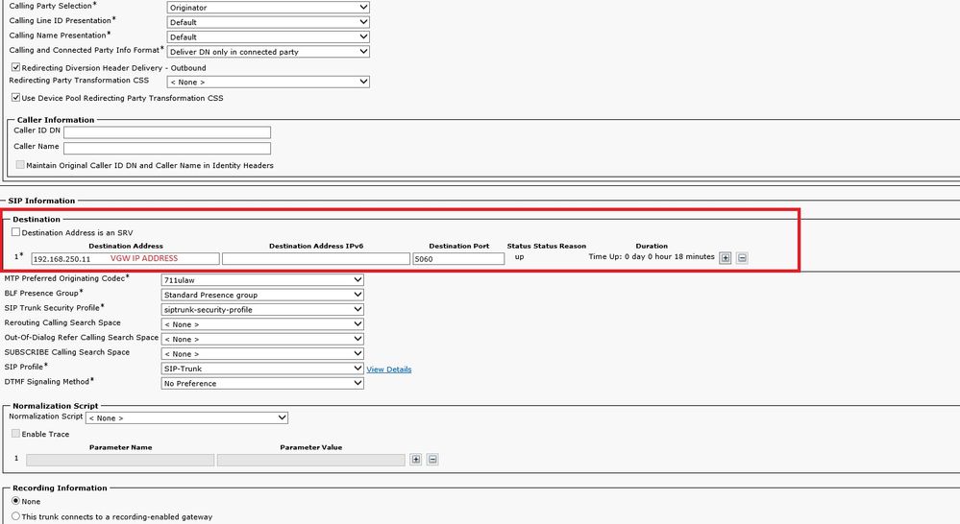This screenshot has height=524, width=960.
Task: Remove destination row with minus icon
Action: [742, 258]
